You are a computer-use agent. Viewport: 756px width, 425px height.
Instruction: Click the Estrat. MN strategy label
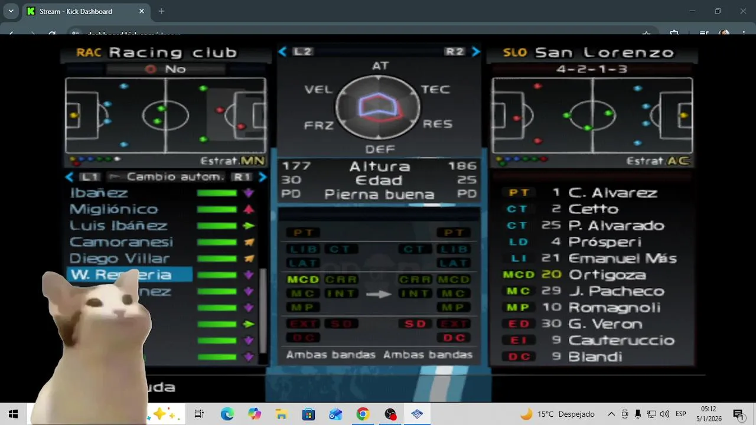(233, 161)
